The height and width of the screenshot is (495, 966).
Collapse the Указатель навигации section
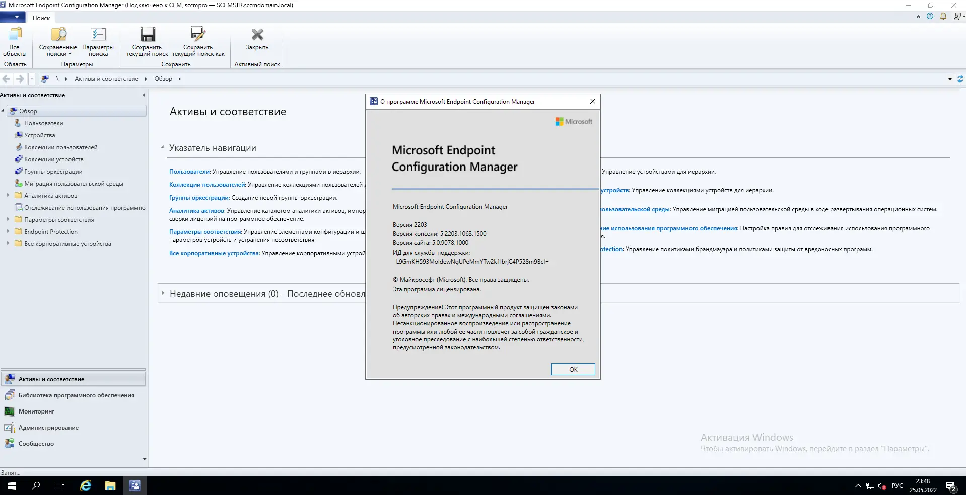coord(162,148)
